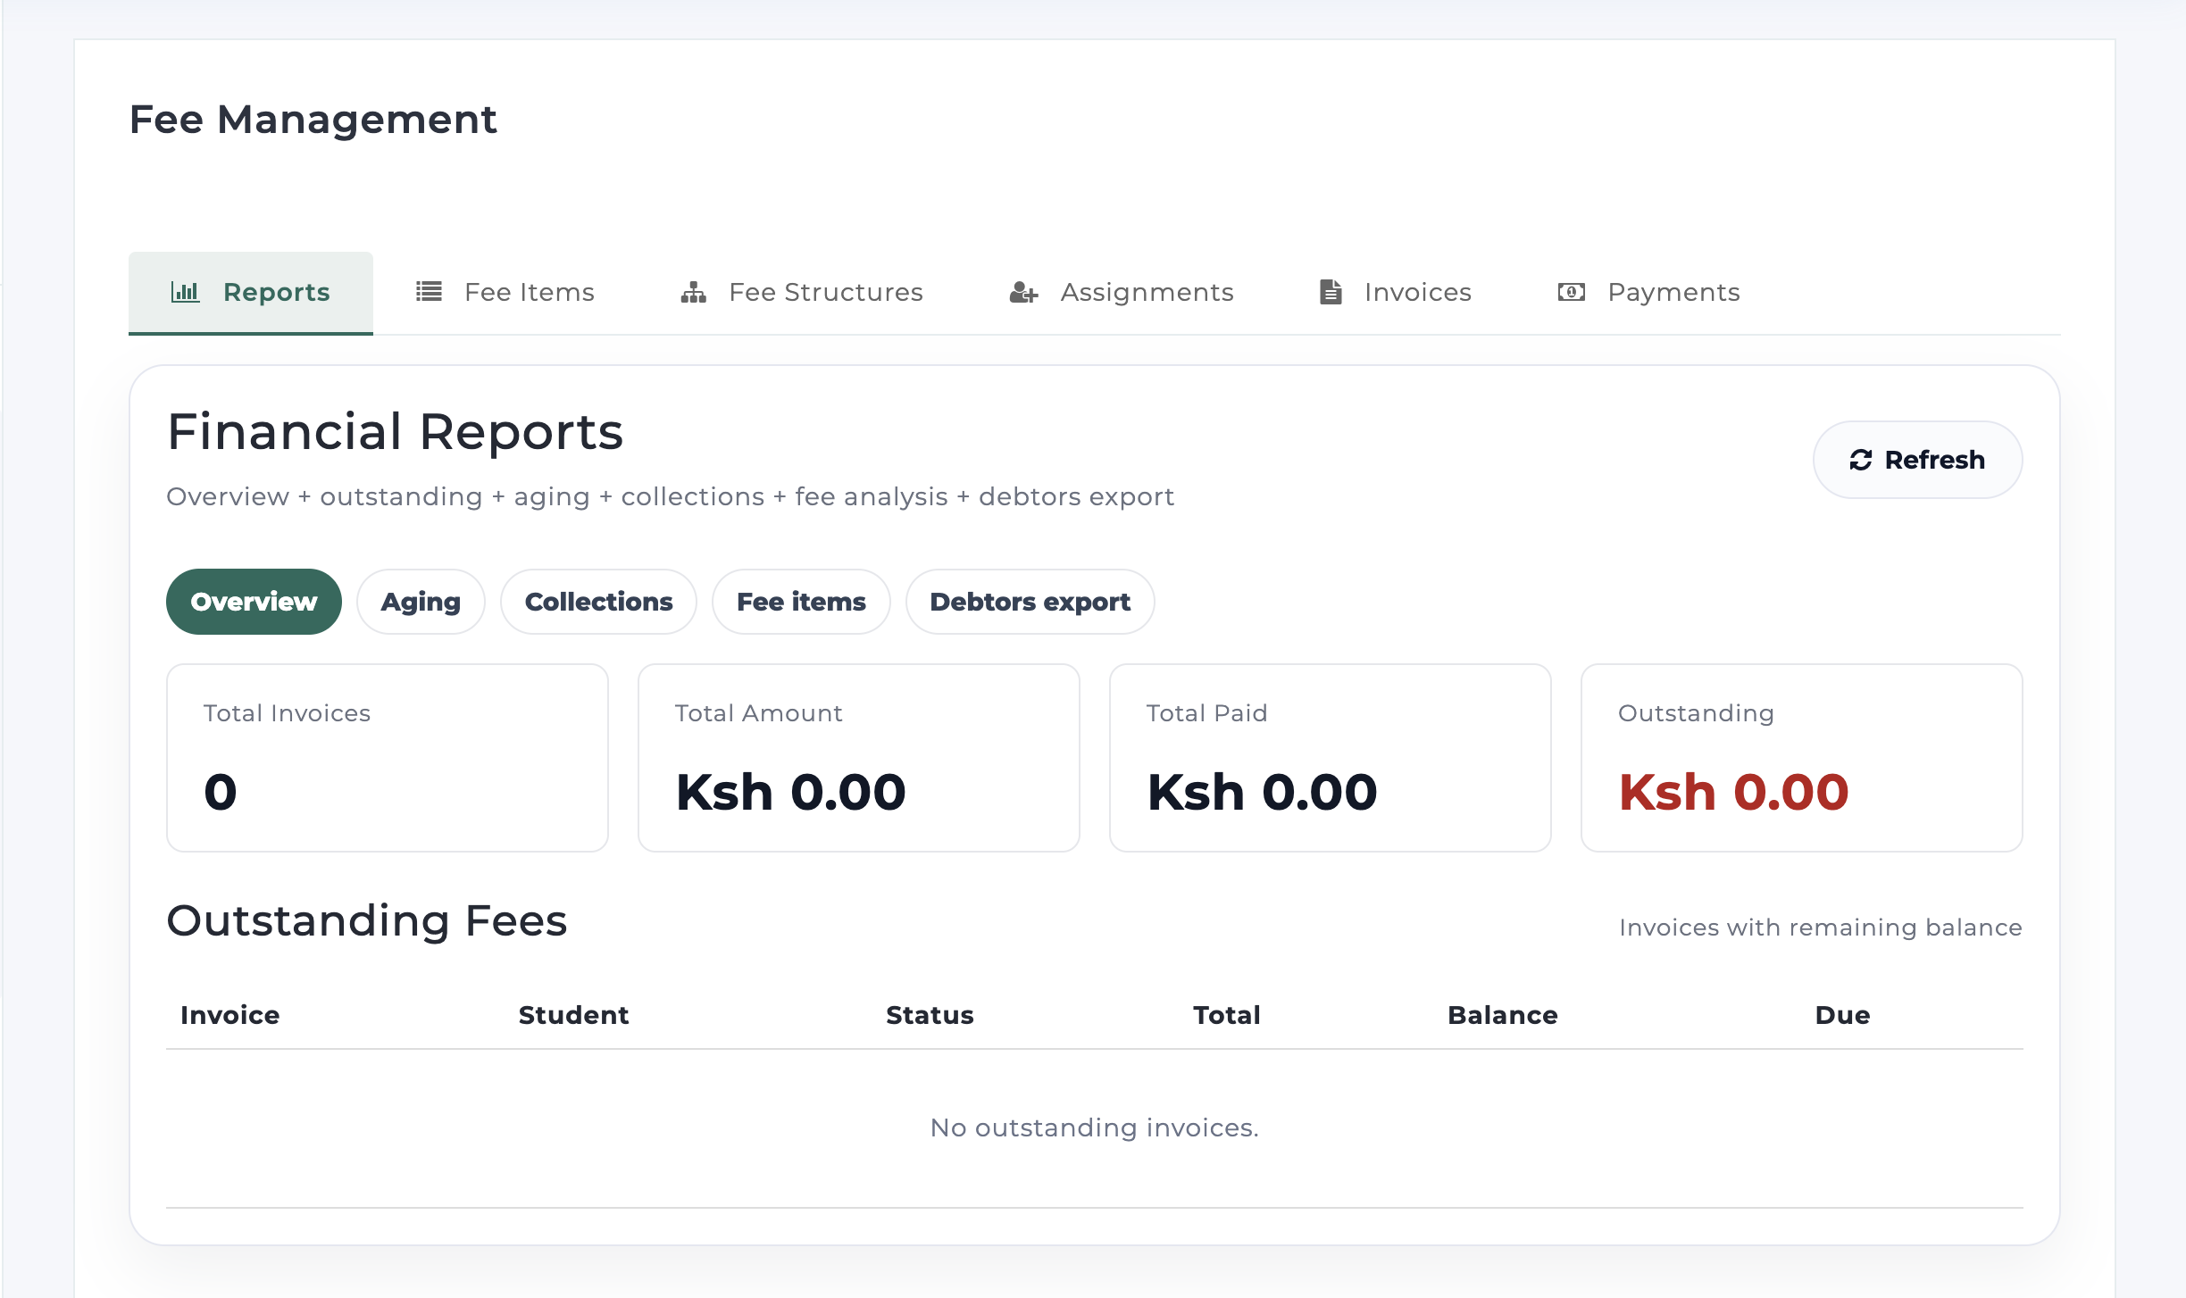Click the Assignments person-add icon
The image size is (2186, 1298).
click(1022, 293)
